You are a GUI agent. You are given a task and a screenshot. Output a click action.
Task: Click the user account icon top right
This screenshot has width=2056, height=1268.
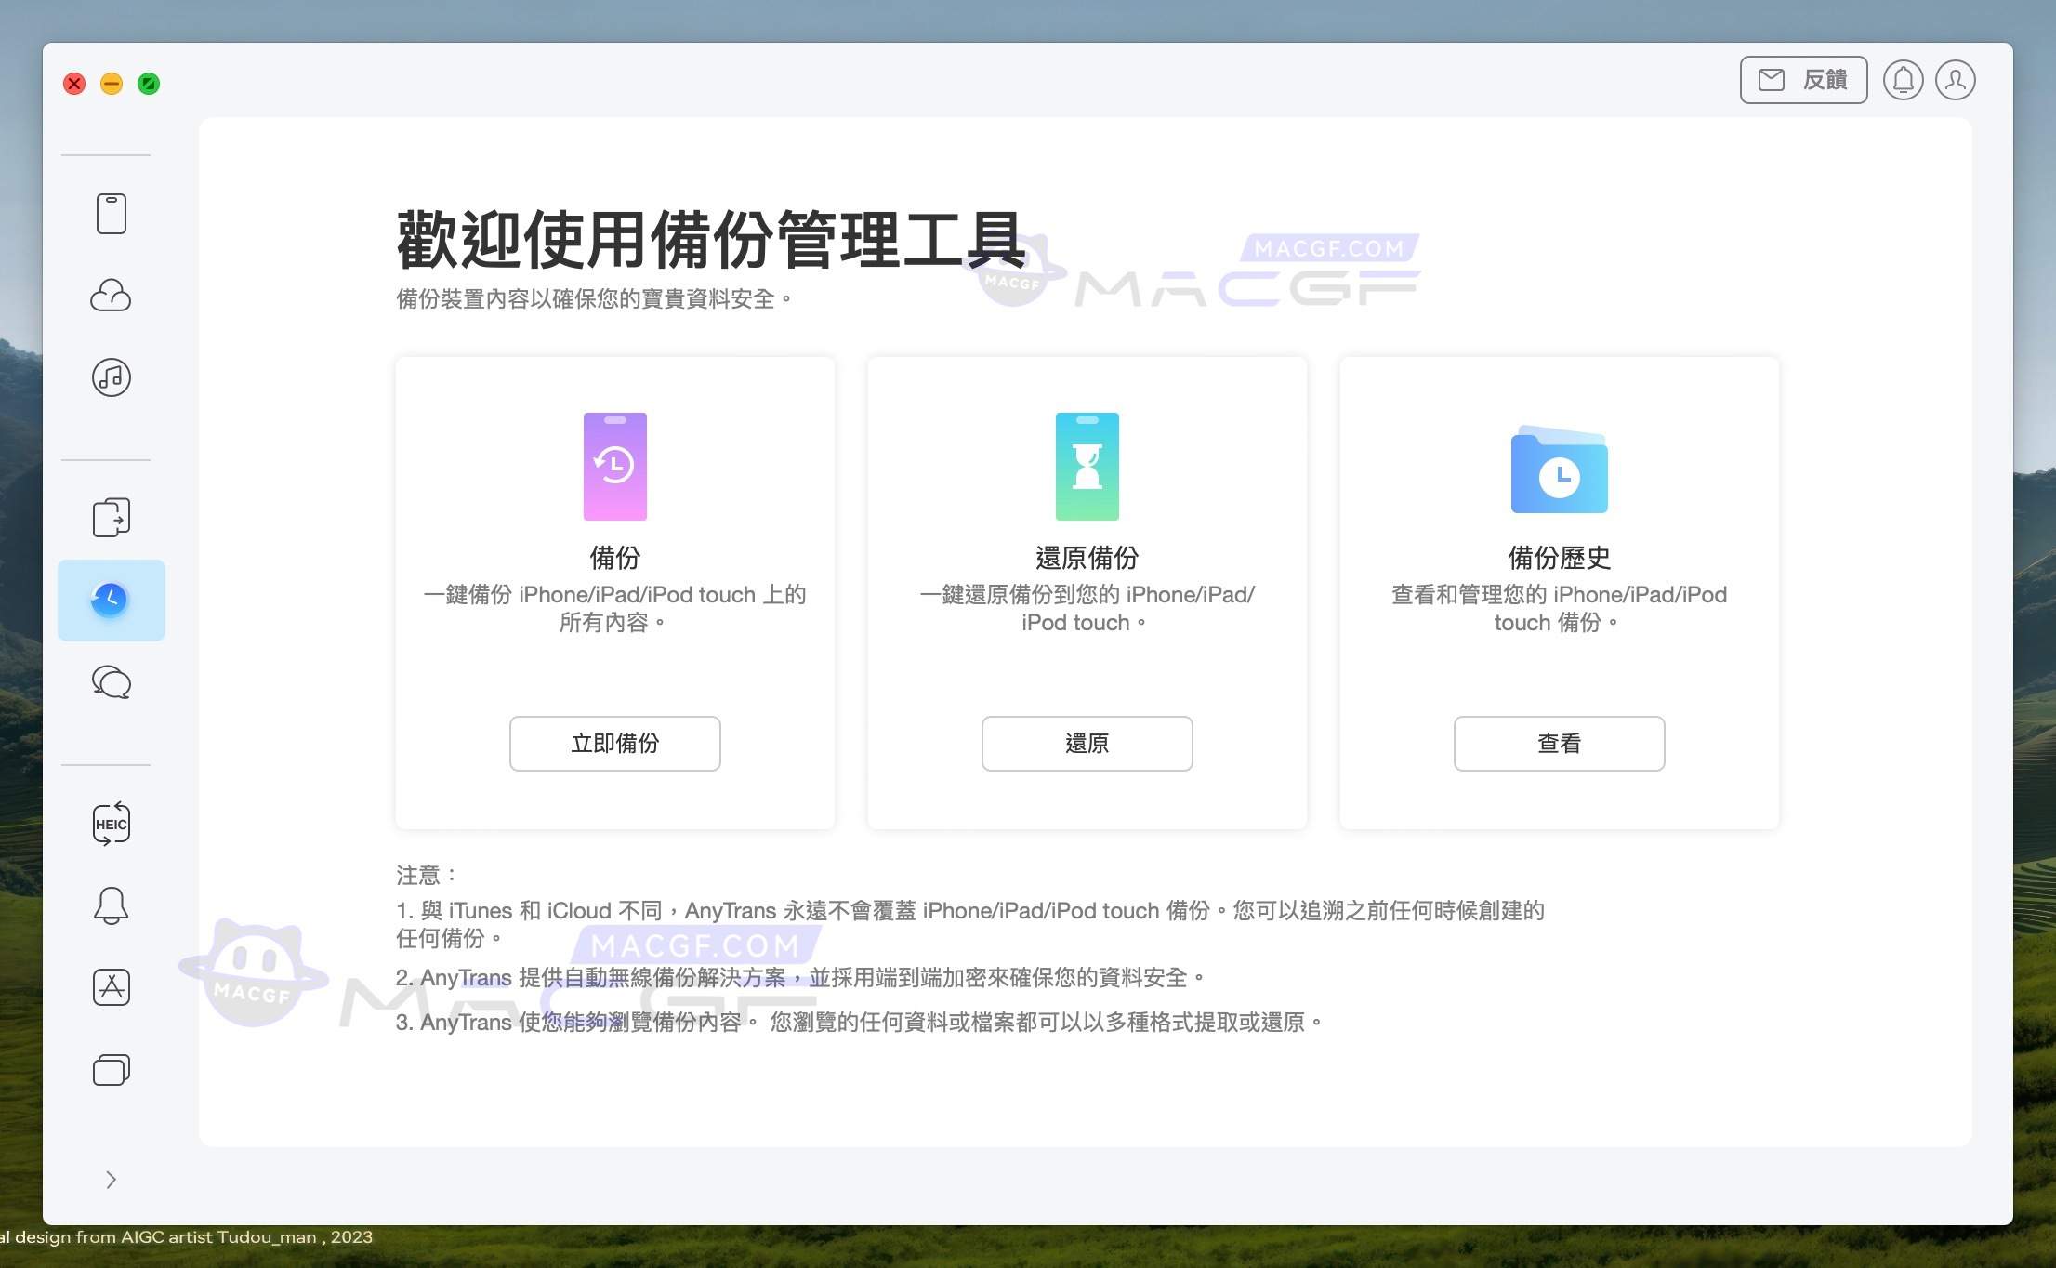pyautogui.click(x=1956, y=80)
